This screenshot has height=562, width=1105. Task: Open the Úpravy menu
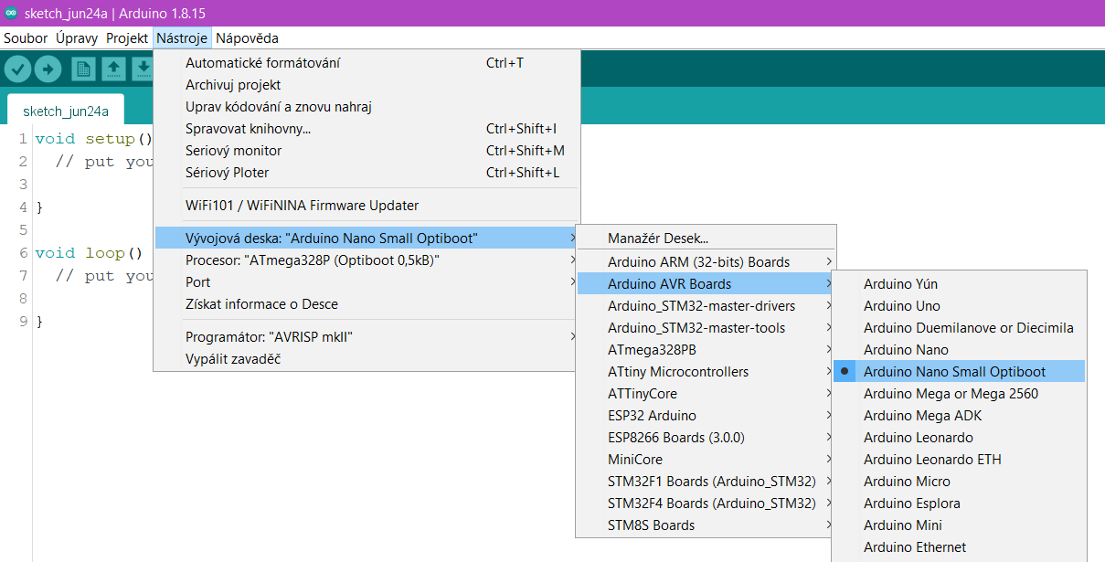point(77,38)
